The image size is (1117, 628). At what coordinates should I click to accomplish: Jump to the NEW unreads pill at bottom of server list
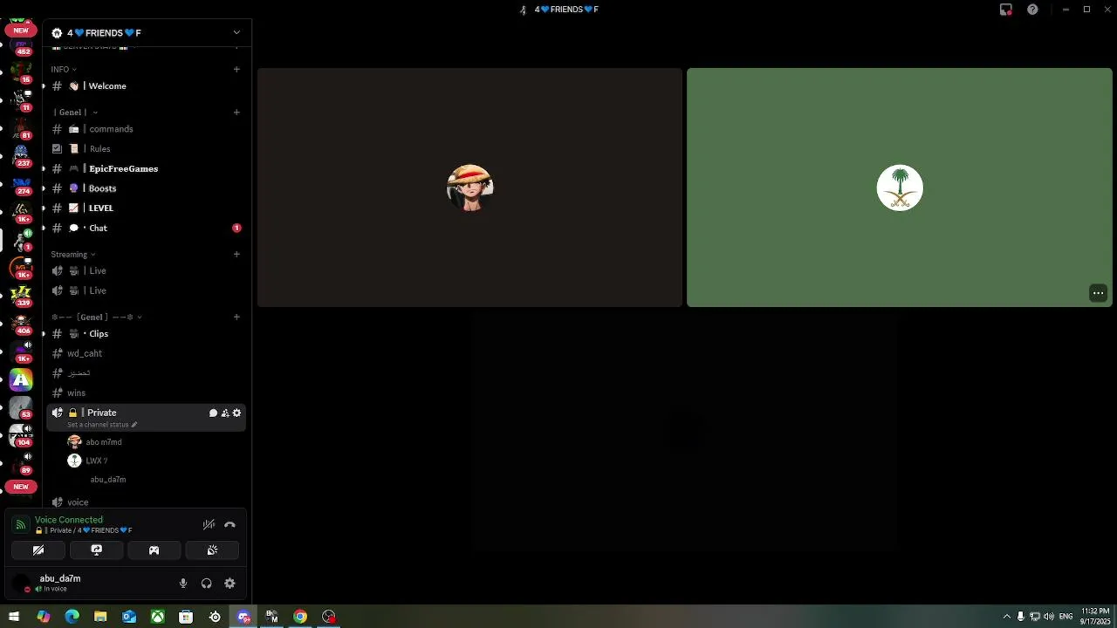point(21,487)
